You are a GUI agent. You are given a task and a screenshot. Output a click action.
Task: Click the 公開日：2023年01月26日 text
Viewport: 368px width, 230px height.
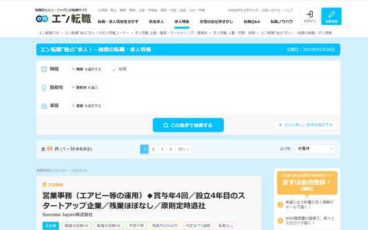310,50
